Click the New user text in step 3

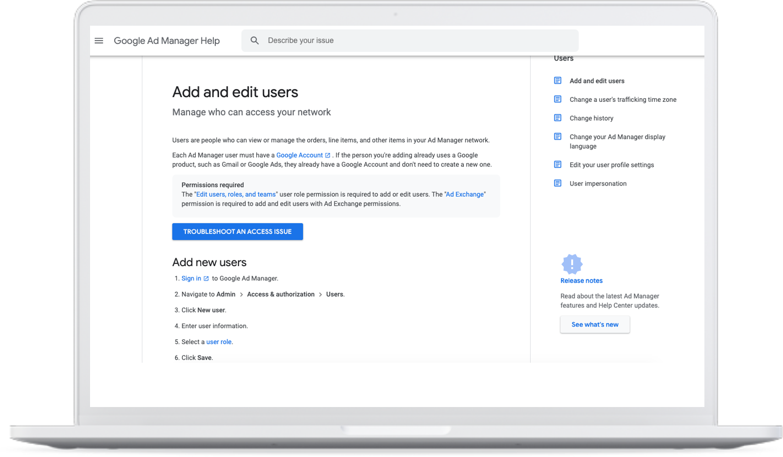(211, 310)
